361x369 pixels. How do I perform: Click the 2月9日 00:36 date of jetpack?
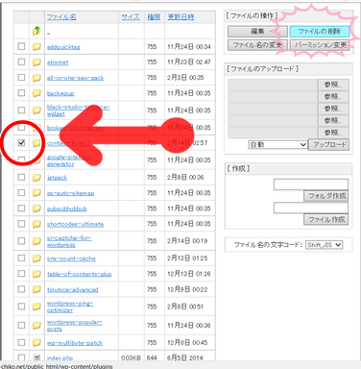point(185,177)
